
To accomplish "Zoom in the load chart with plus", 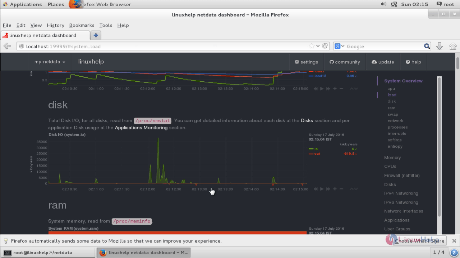I will click(x=335, y=89).
